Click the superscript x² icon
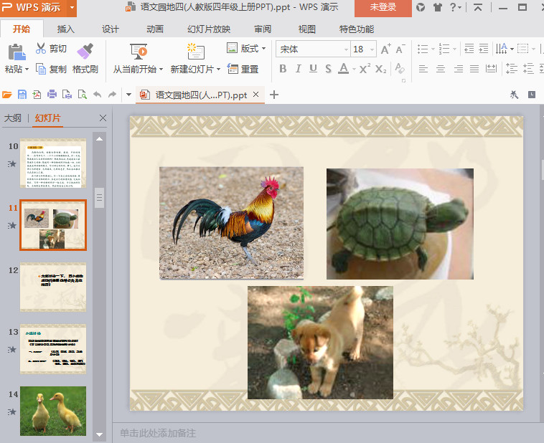Viewport: 544px width, 443px height. click(x=365, y=69)
